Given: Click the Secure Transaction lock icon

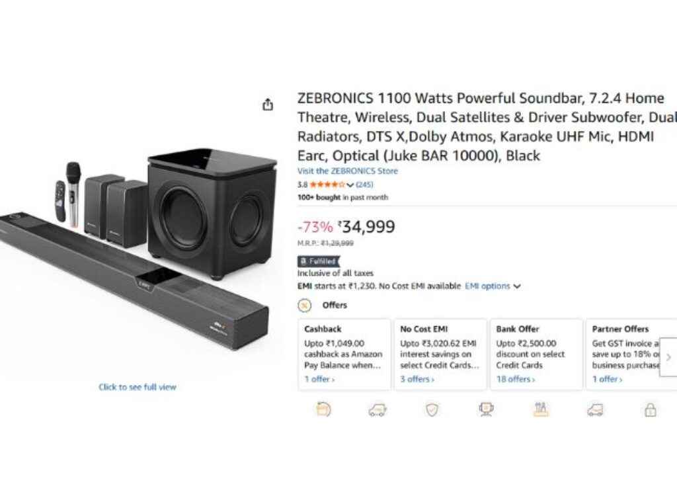Looking at the screenshot, I should [649, 410].
